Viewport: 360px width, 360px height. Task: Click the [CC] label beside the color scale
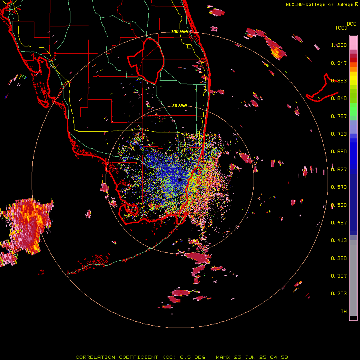pyautogui.click(x=341, y=28)
